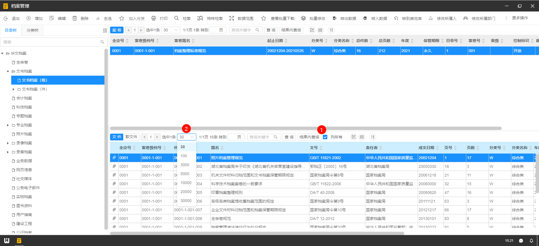Click the upper 查询 button
Viewport: 539px width, 246px height.
click(x=271, y=30)
